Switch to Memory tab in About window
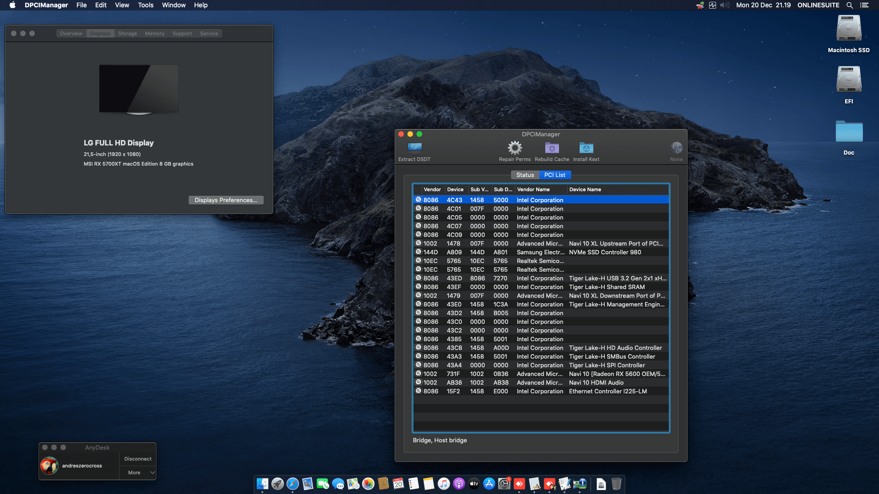Screen dimensions: 879x494 pyautogui.click(x=155, y=33)
